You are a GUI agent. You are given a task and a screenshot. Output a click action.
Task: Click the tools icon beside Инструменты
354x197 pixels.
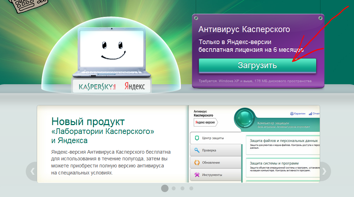197,175
